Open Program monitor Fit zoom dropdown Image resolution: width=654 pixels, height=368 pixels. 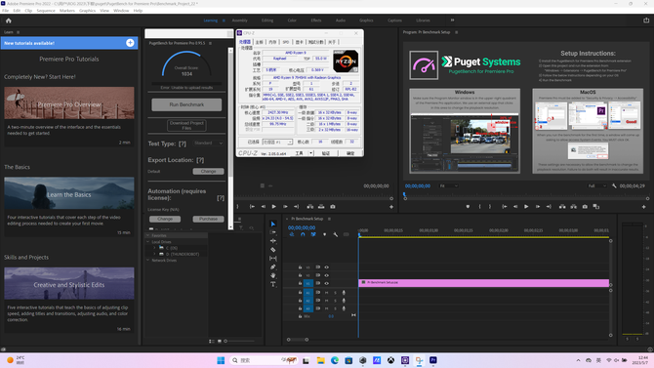tap(449, 186)
